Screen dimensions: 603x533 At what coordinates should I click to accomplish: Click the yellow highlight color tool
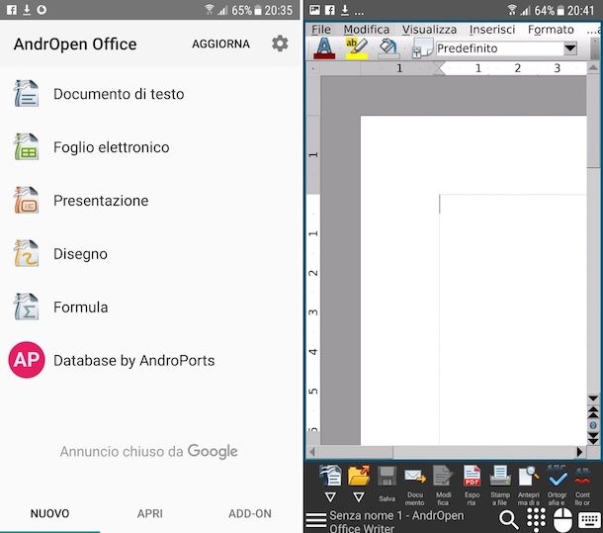[x=357, y=47]
